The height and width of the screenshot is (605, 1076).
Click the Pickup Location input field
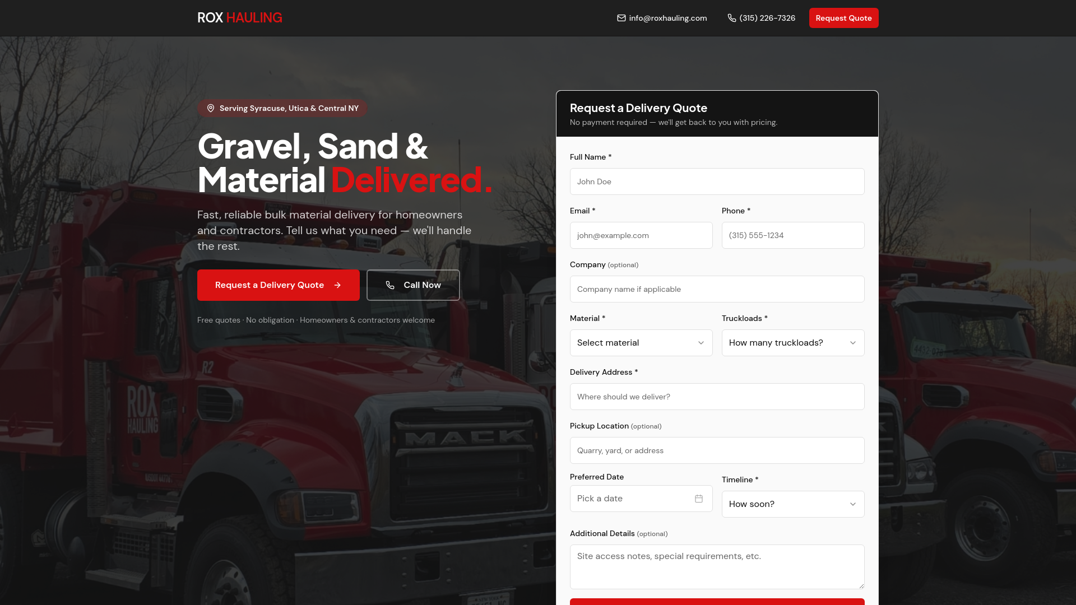717,450
